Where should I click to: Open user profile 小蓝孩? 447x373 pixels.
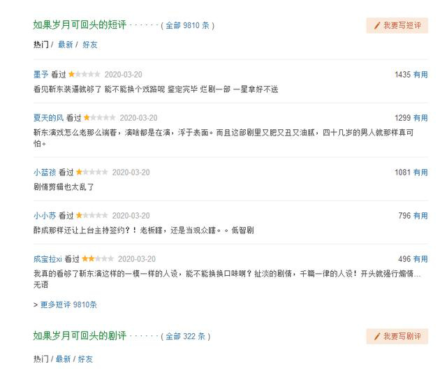[x=45, y=173]
